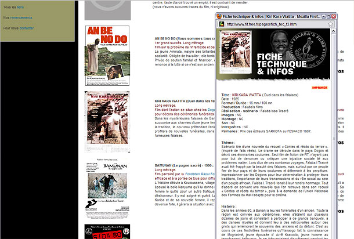Image resolution: width=354 pixels, height=239 pixels.
Task: Click the red IMPRIMER print link
Action: [x=319, y=88]
